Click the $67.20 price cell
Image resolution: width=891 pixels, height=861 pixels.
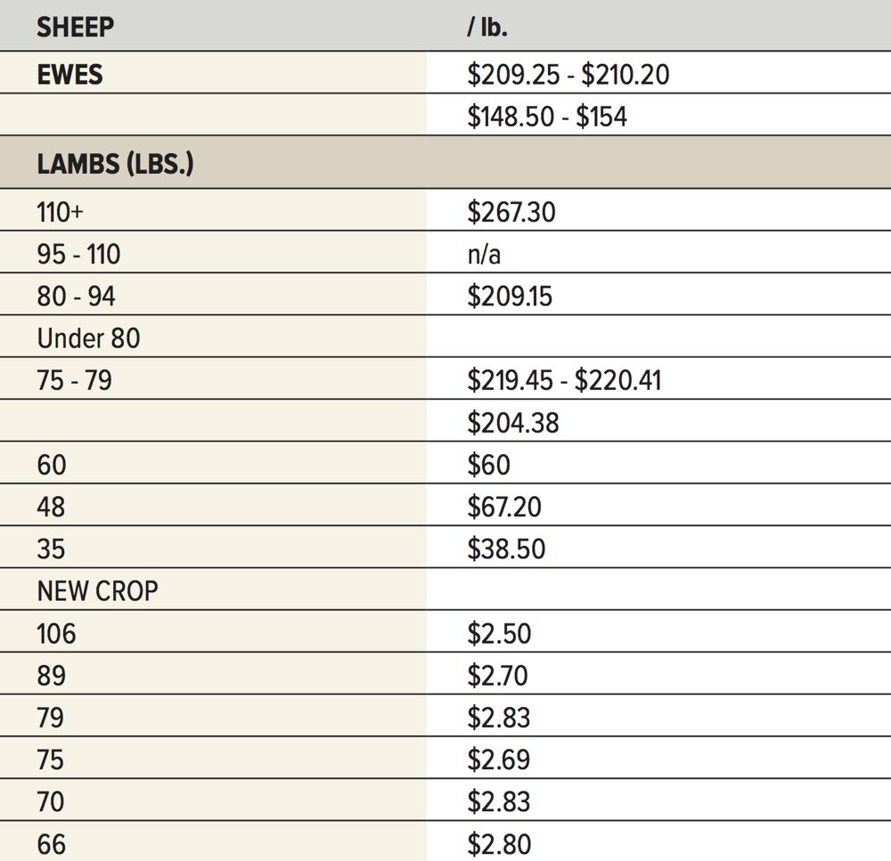(x=504, y=507)
